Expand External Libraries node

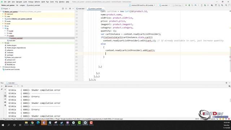pos(1,67)
